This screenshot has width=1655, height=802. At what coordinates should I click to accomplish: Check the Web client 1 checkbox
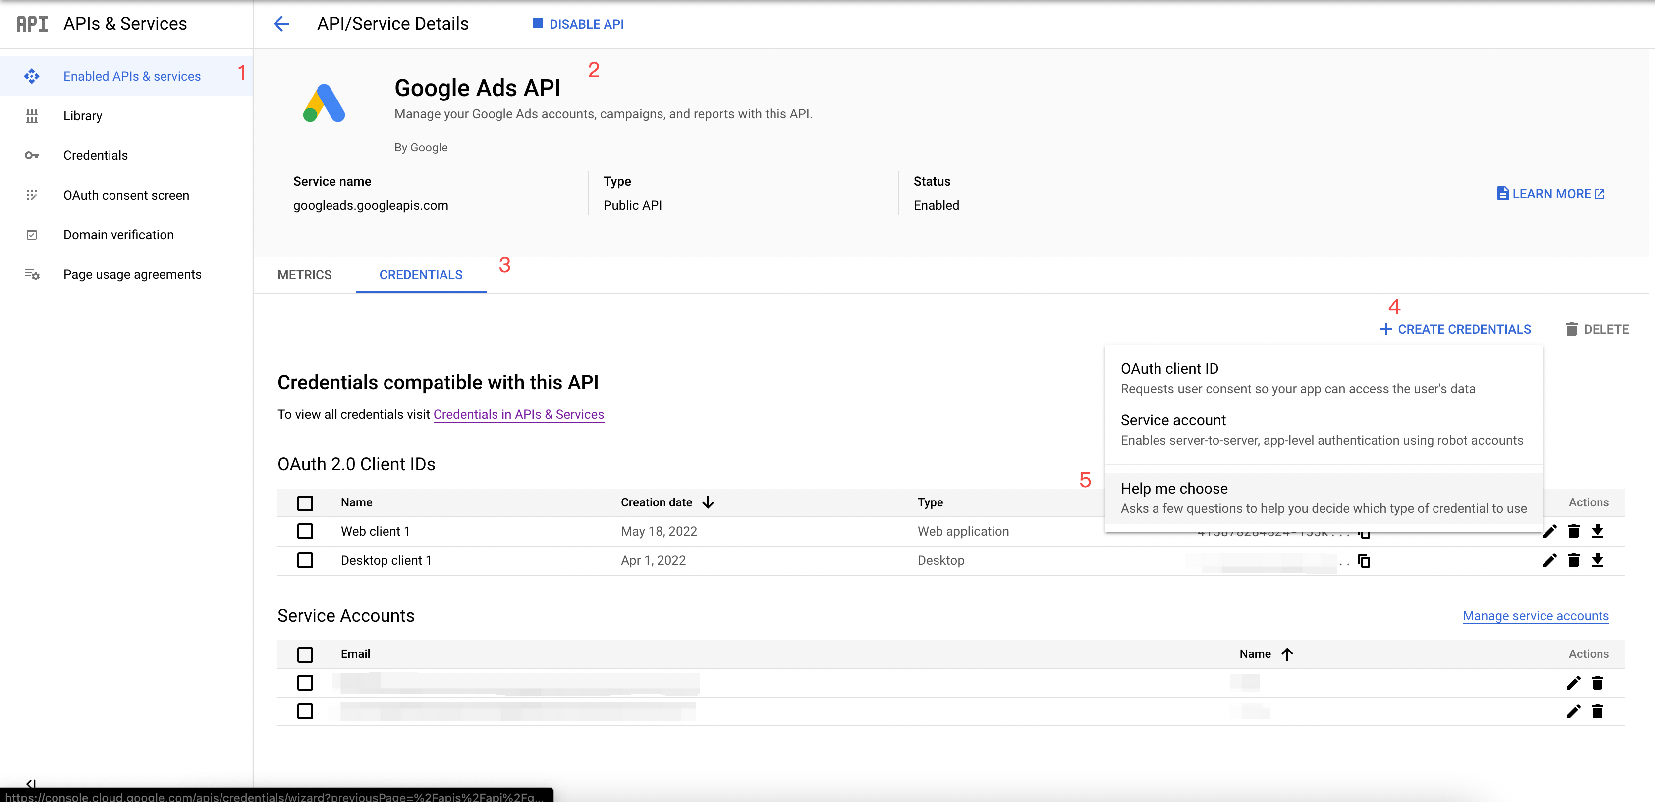click(x=305, y=531)
